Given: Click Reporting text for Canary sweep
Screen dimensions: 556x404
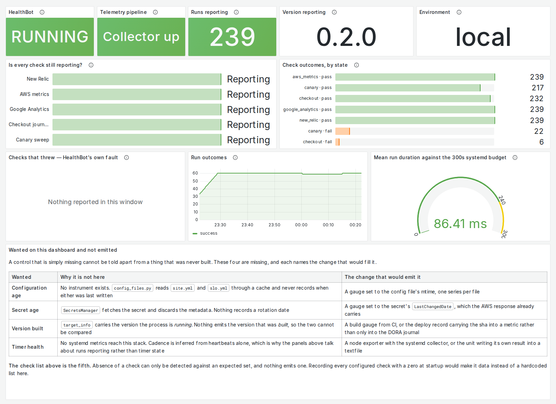Looking at the screenshot, I should point(248,140).
